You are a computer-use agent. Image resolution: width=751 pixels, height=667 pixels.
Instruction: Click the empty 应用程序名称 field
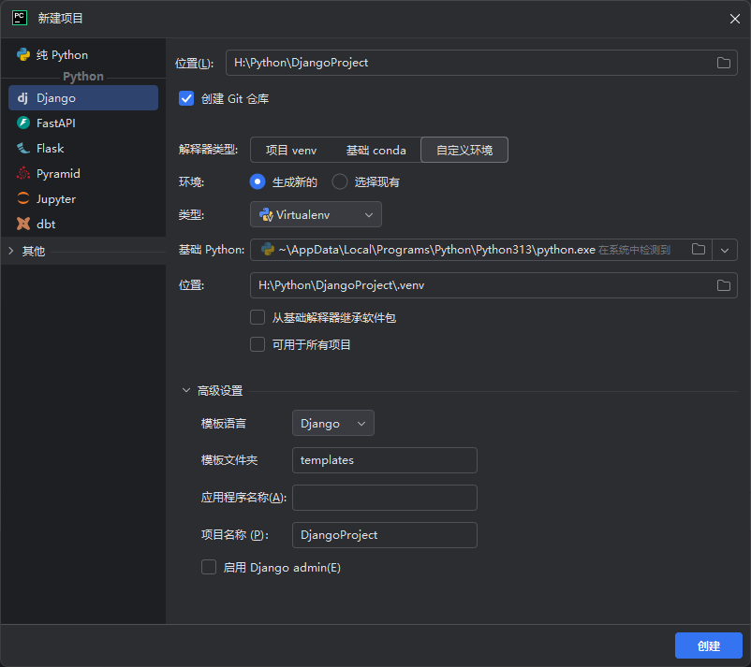coord(385,498)
